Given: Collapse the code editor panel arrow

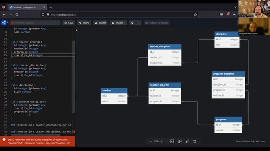Looking at the screenshot, I should 76,30.
